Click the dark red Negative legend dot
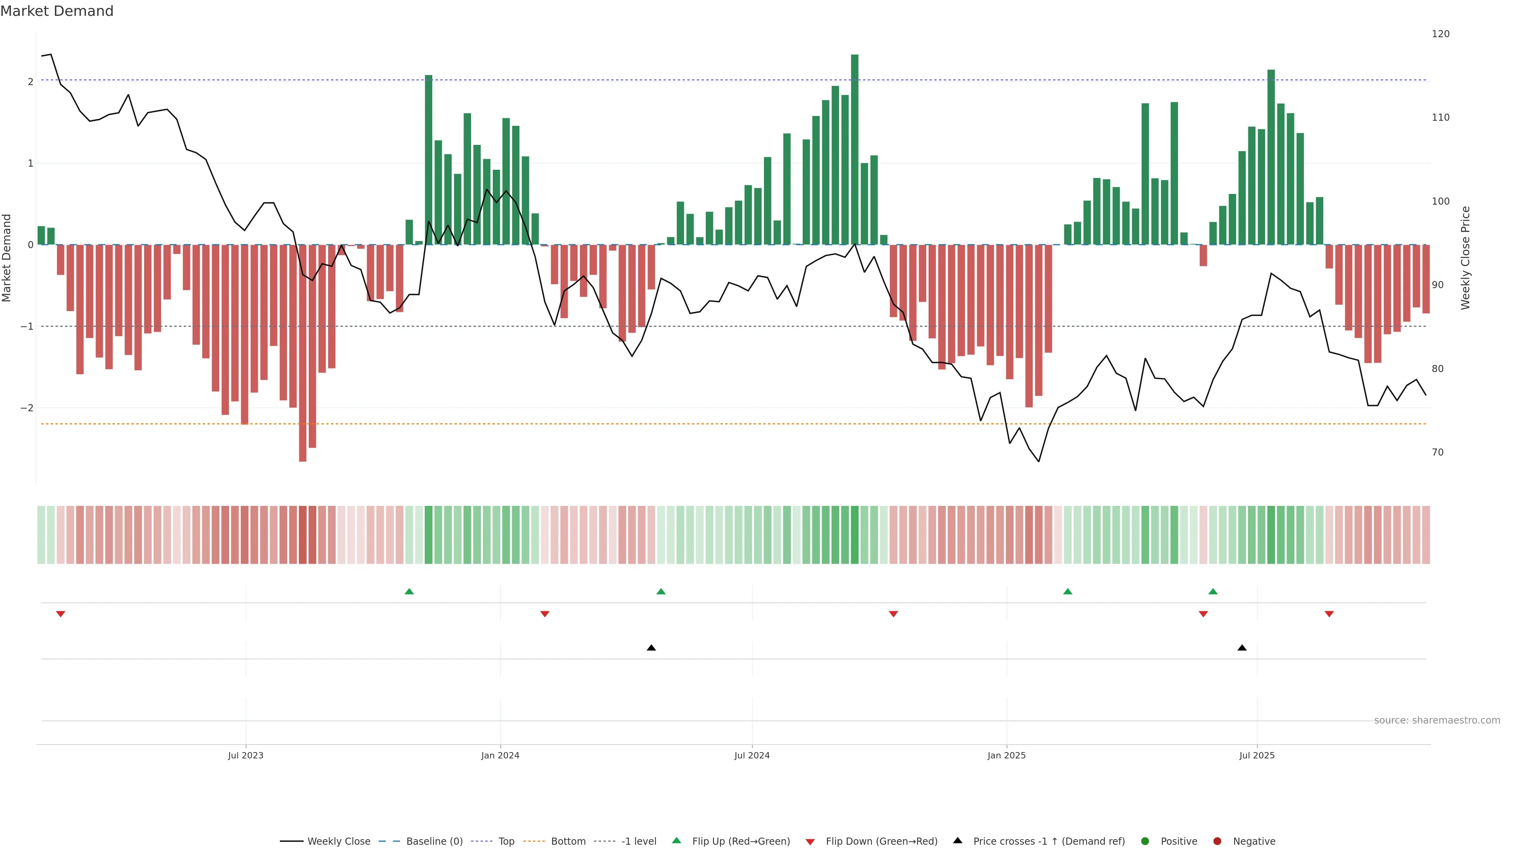This screenshot has height=855, width=1520. click(1217, 841)
